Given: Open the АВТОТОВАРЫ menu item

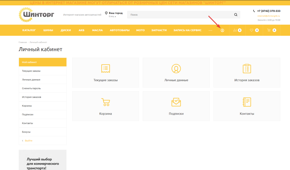Looking at the screenshot, I should tap(120, 30).
